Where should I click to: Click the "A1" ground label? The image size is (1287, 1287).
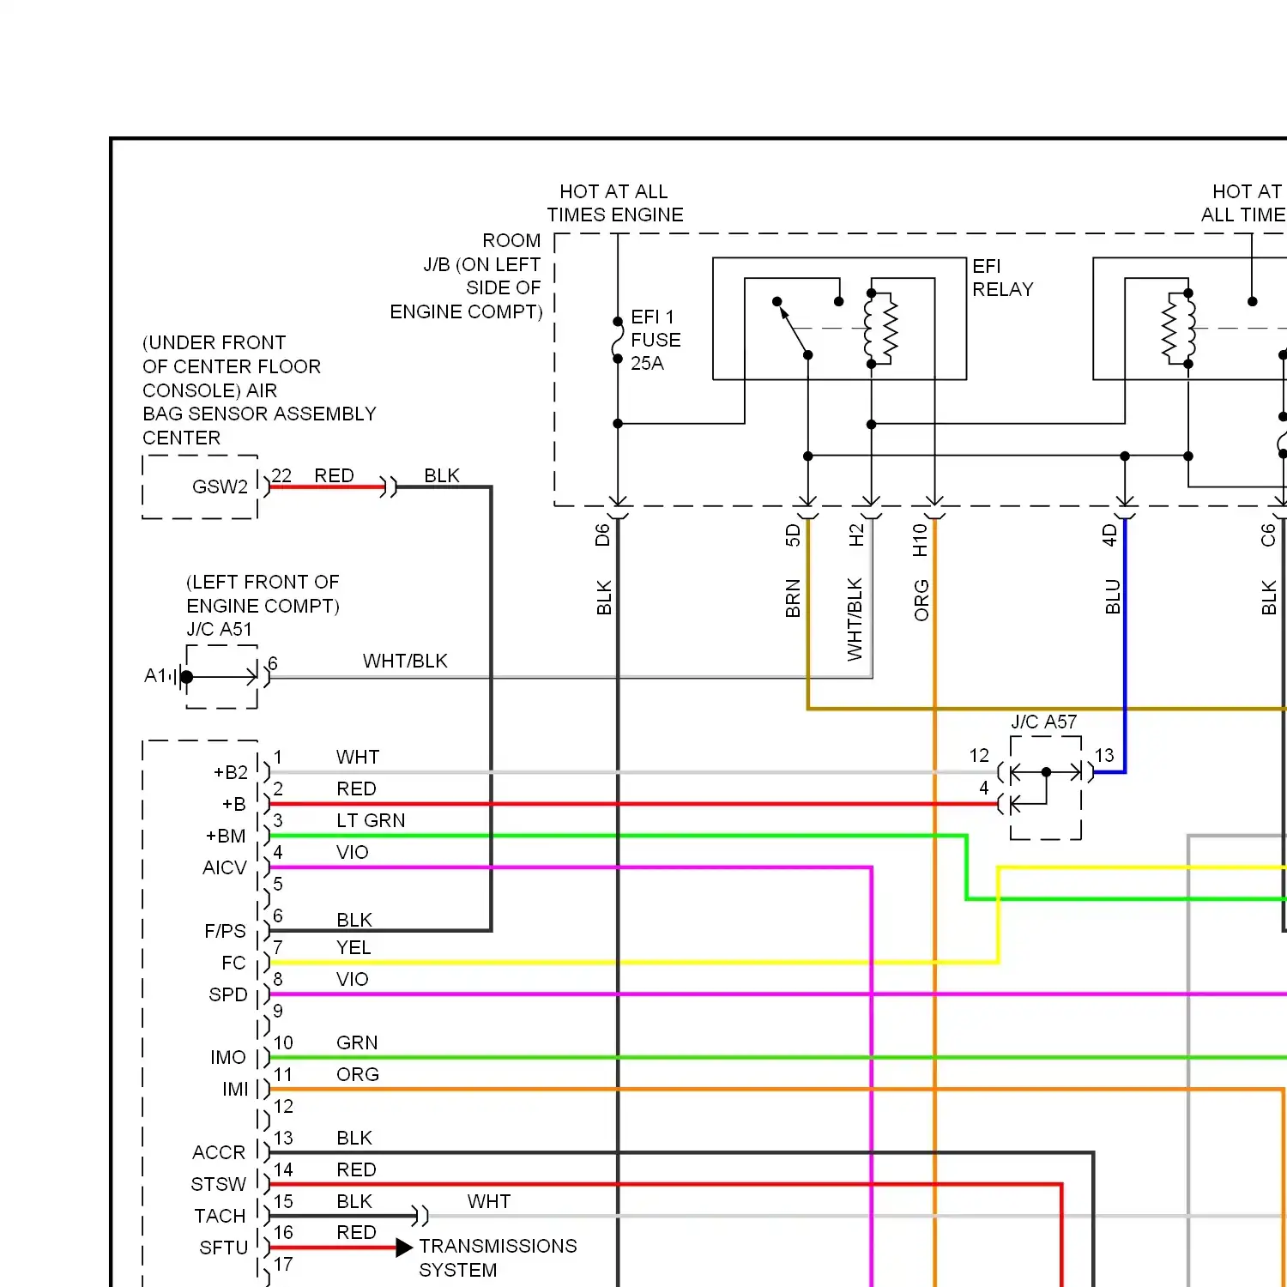[155, 676]
